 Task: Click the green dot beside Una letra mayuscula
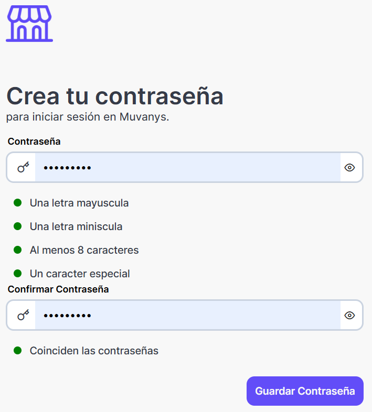coord(17,202)
